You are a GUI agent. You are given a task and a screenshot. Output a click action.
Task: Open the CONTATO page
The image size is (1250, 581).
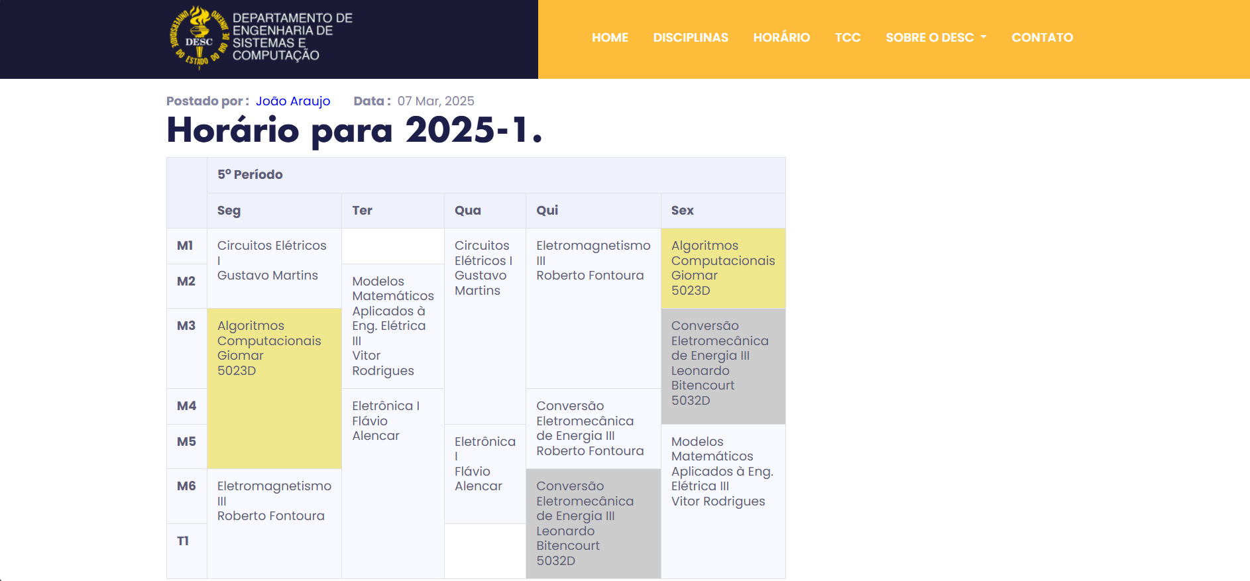(x=1042, y=38)
